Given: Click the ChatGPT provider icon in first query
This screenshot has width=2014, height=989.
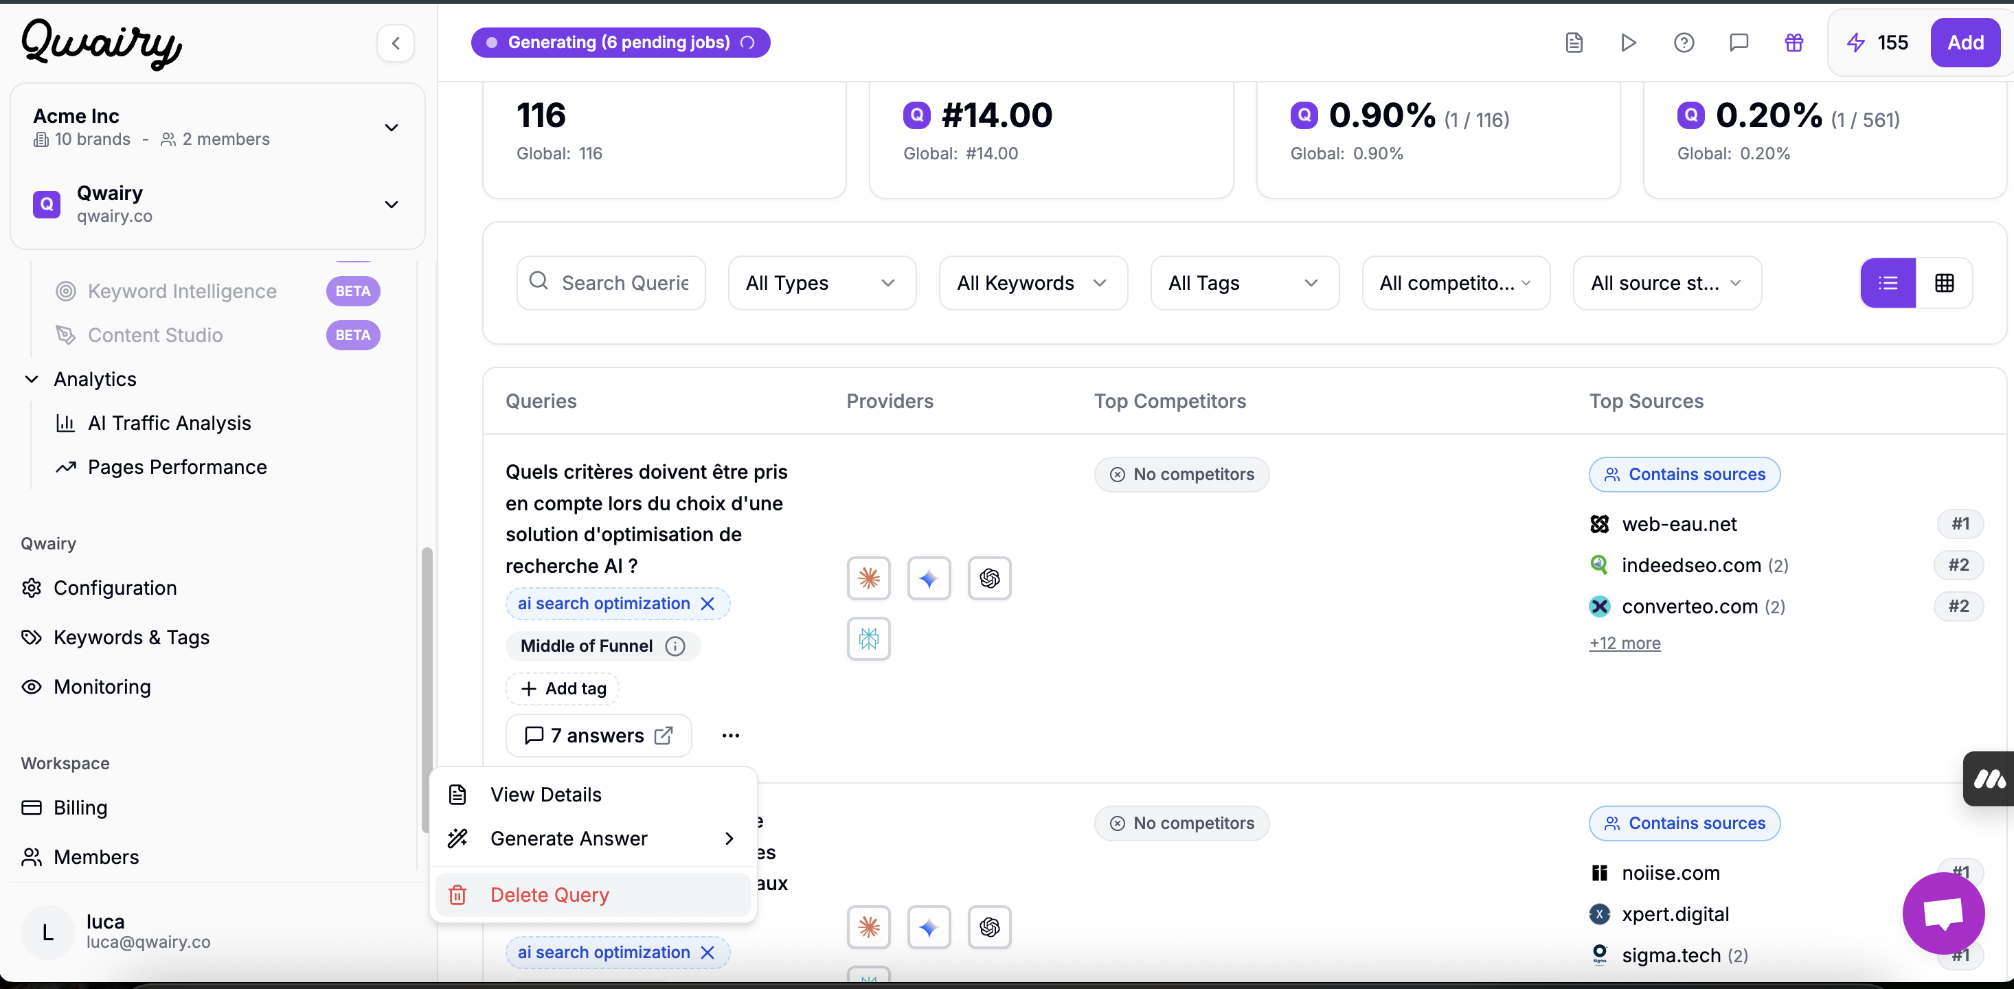Looking at the screenshot, I should click(x=989, y=578).
